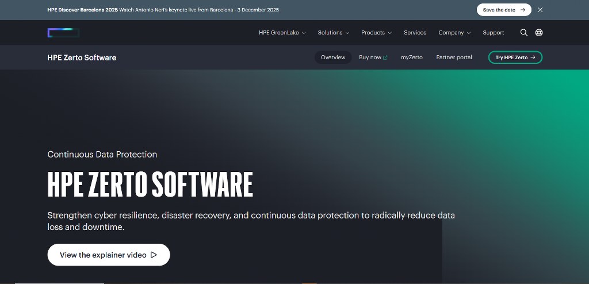Click the Strengthen cyber resilience description text

tap(251, 221)
